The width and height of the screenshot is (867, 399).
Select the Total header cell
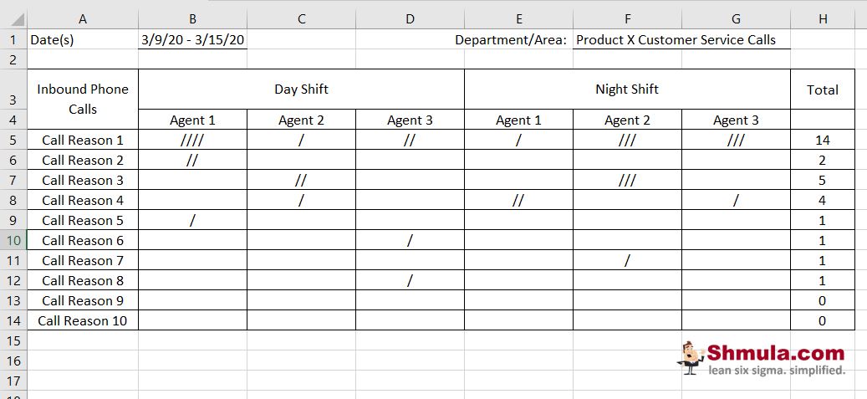823,90
